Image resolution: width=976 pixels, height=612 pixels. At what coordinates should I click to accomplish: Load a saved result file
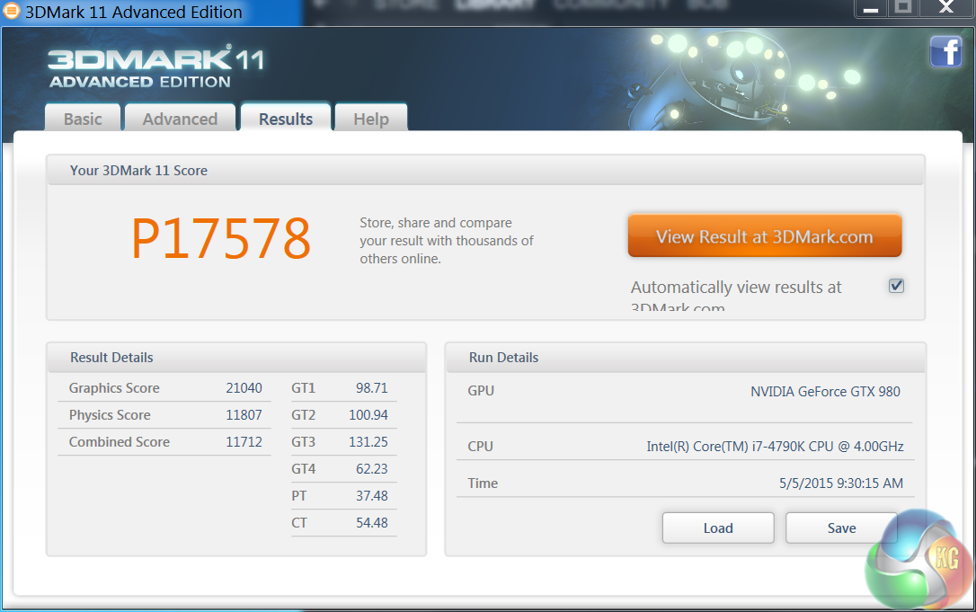tap(718, 528)
